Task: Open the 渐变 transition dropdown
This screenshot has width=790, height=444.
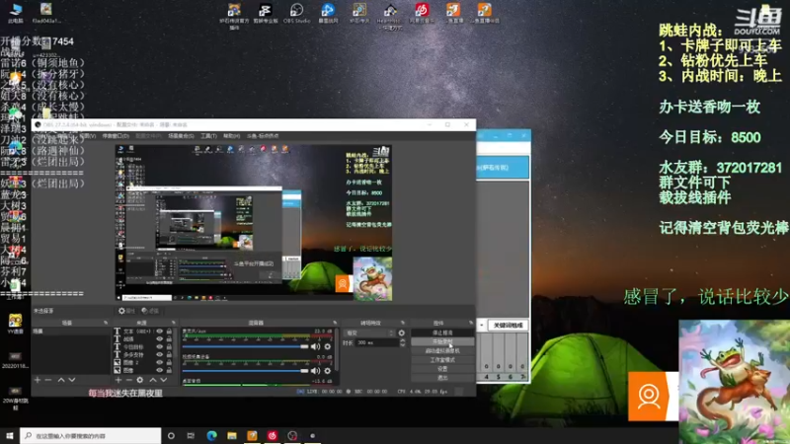Action: pyautogui.click(x=368, y=333)
